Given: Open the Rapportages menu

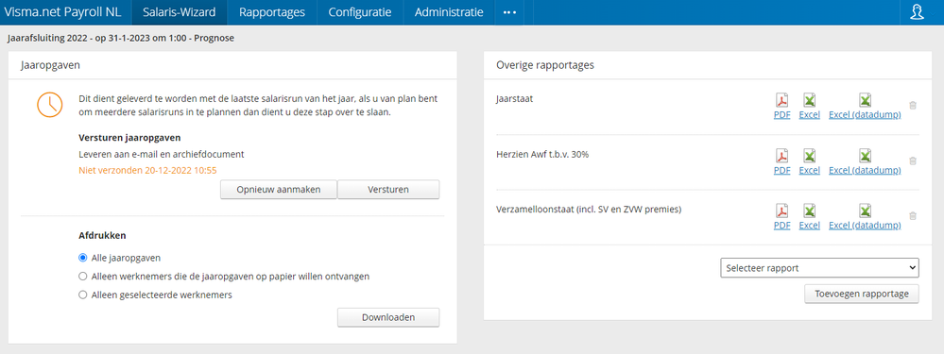Looking at the screenshot, I should pos(271,12).
